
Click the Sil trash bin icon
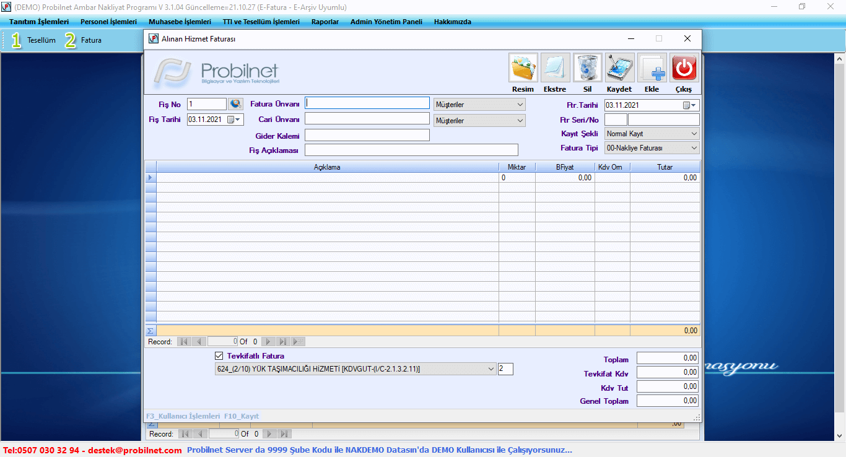coord(587,68)
